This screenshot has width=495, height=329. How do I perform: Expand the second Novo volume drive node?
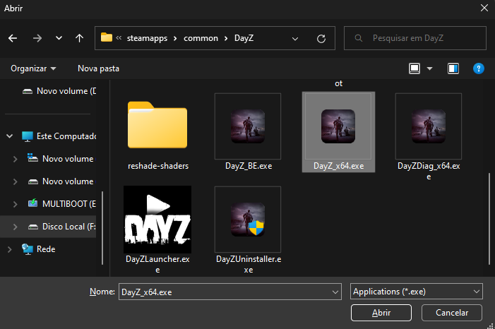pyautogui.click(x=15, y=181)
